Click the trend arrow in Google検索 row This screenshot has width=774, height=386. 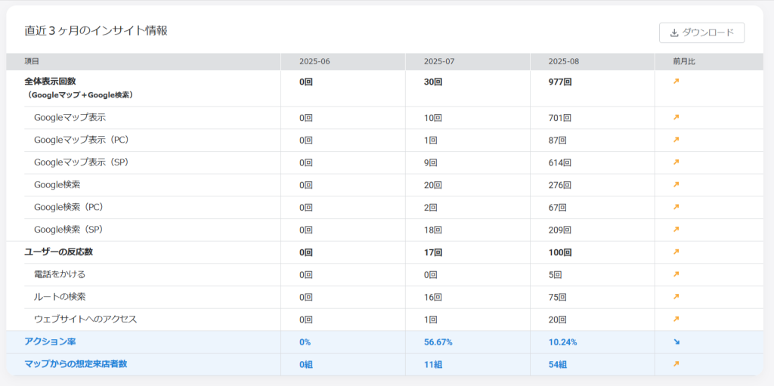(676, 184)
